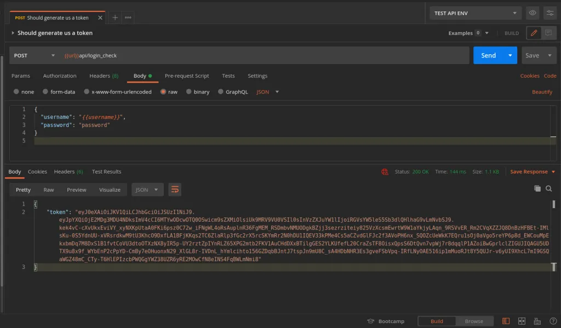
Task: Open the Send button dropdown arrow
Action: [x=511, y=55]
